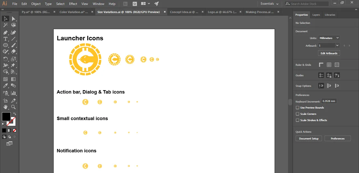Image resolution: width=359 pixels, height=173 pixels.
Task: Select the Column Graph tool
Action: coord(13,93)
